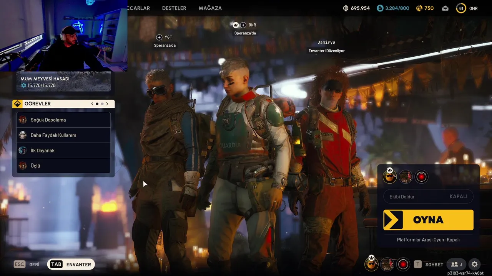Open the Mum Meyvesi Hasadı event card
Image resolution: width=492 pixels, height=276 pixels.
click(63, 82)
